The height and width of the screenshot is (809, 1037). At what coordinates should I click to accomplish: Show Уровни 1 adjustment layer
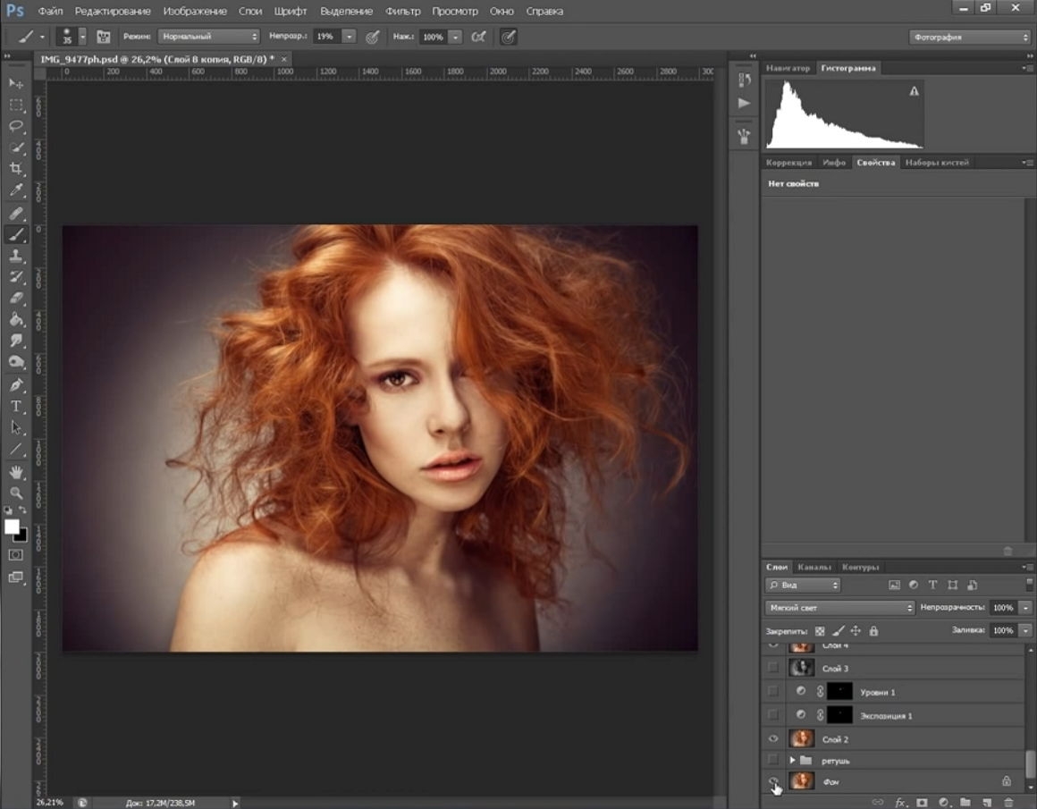(773, 691)
